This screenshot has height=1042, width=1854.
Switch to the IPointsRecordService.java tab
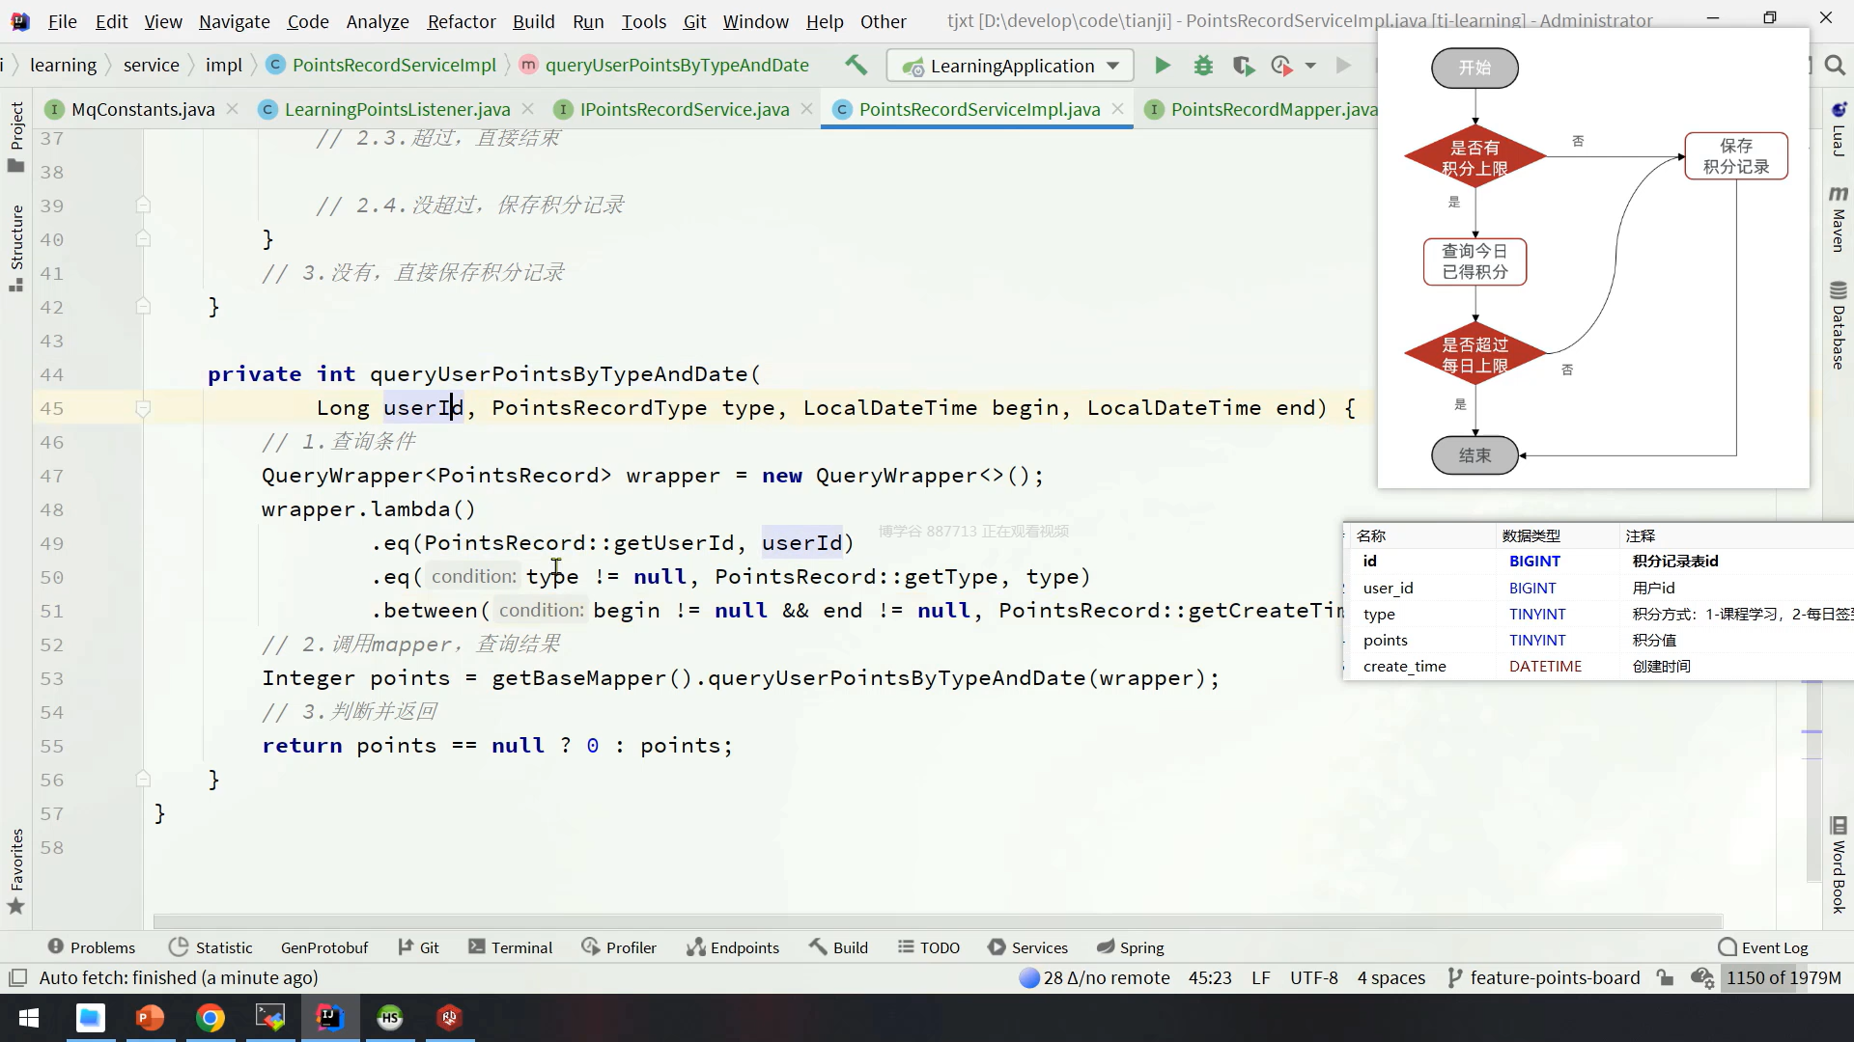click(x=684, y=109)
